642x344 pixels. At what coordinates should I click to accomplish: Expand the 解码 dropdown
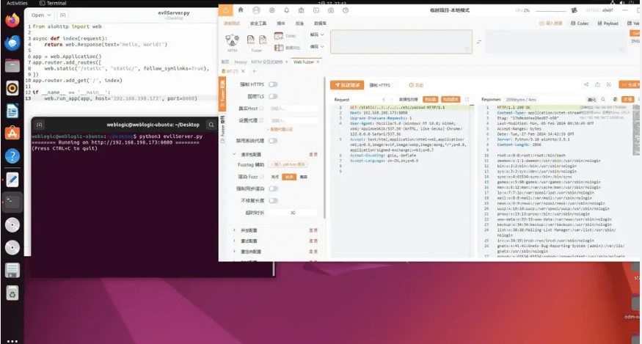[x=317, y=34]
